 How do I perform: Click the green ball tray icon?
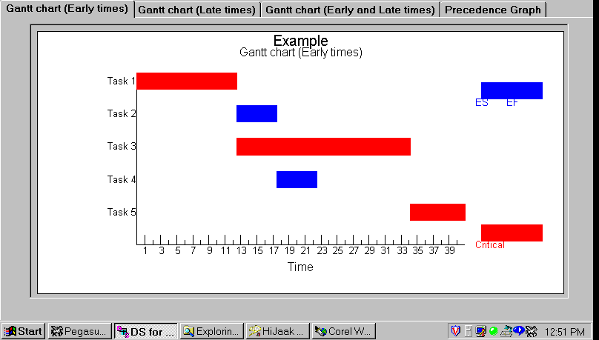[493, 331]
